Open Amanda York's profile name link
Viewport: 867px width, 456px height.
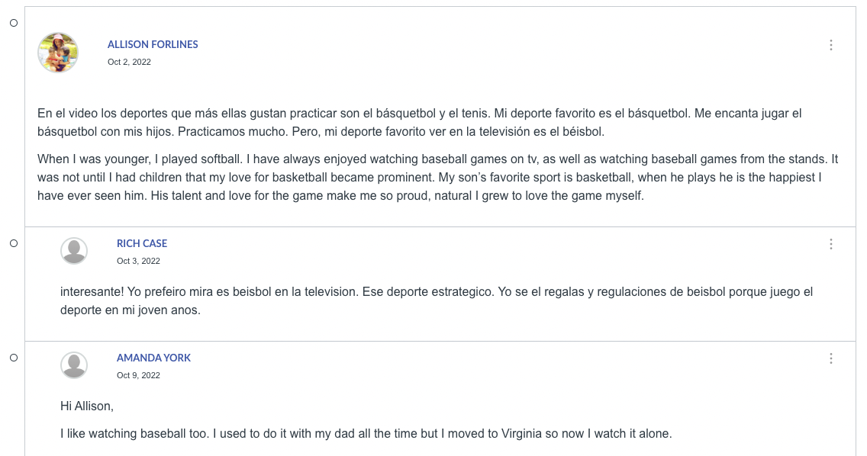[153, 358]
